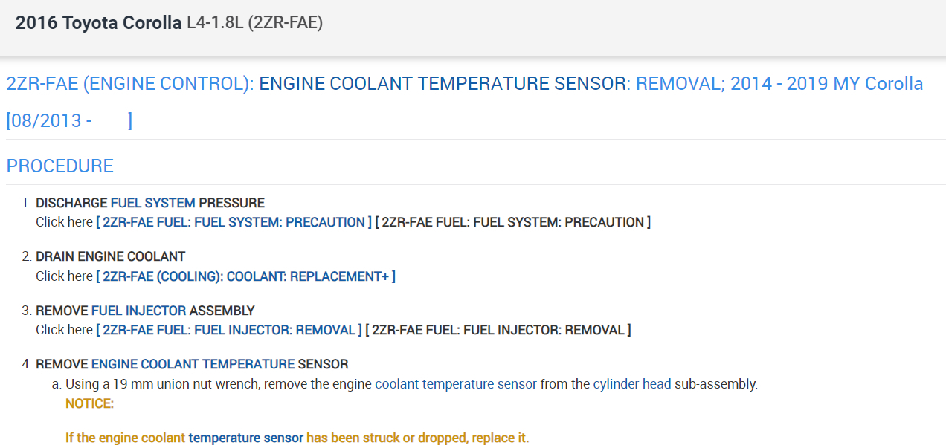Image resolution: width=946 pixels, height=445 pixels.
Task: Click REMOVAL; 2014 - 2019 MY Corolla title text
Action: pos(779,84)
